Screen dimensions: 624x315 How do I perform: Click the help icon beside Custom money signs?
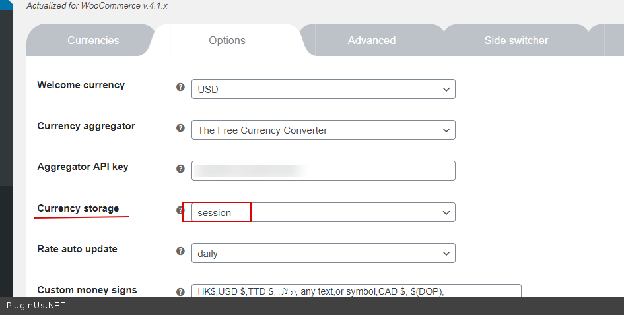click(180, 292)
